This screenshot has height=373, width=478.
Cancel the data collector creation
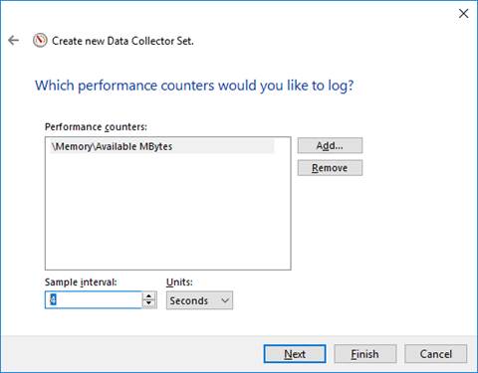click(x=435, y=354)
